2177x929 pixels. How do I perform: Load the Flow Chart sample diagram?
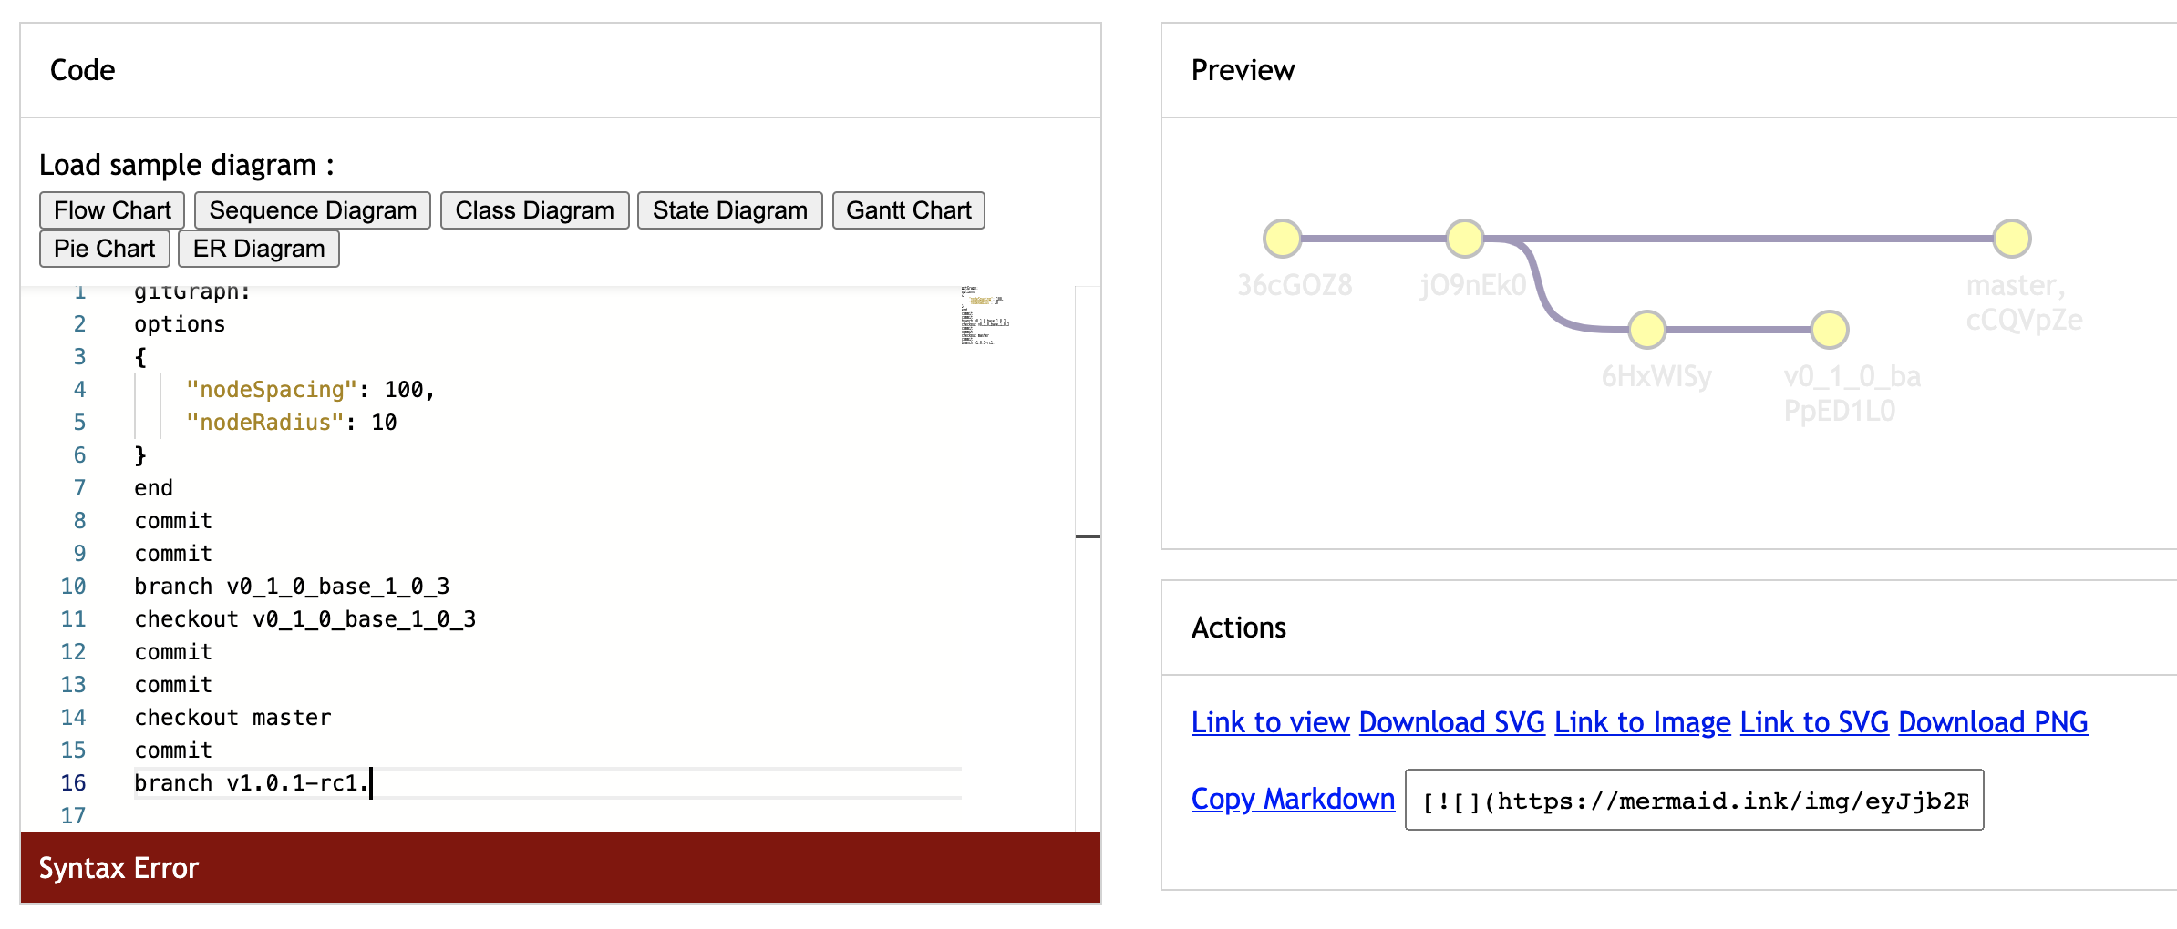coord(110,209)
